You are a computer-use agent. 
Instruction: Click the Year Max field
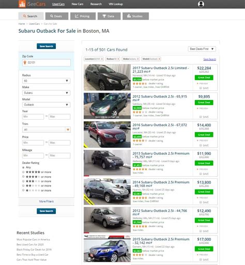(59, 117)
